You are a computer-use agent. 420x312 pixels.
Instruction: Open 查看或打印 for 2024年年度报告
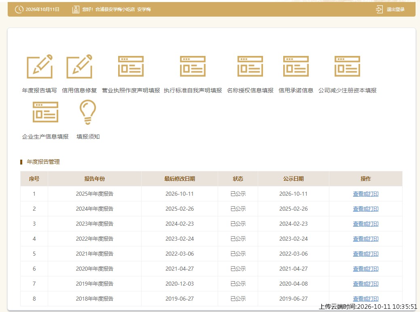pyautogui.click(x=366, y=209)
